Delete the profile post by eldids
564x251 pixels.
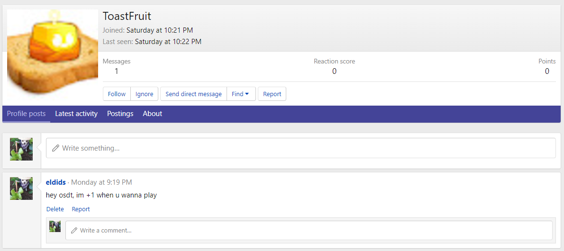click(55, 209)
